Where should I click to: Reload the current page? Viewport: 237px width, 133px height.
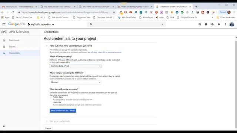coord(13,12)
